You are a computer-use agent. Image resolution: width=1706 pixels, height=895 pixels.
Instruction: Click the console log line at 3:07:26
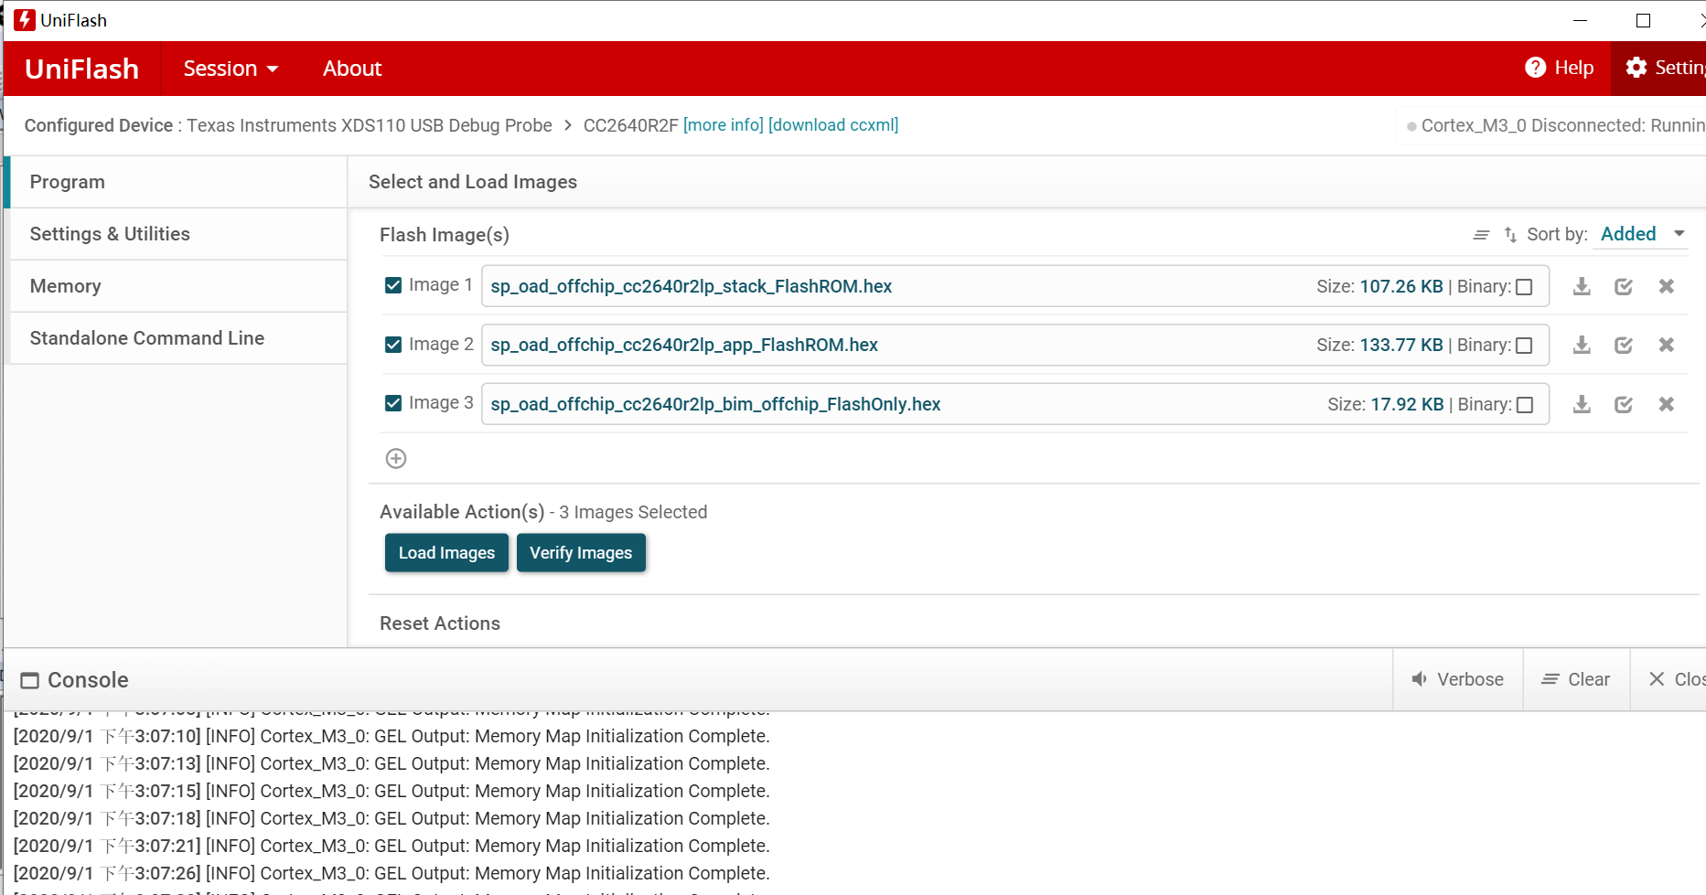coord(392,873)
